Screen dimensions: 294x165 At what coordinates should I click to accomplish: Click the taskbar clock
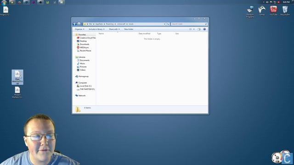click(286, 2)
